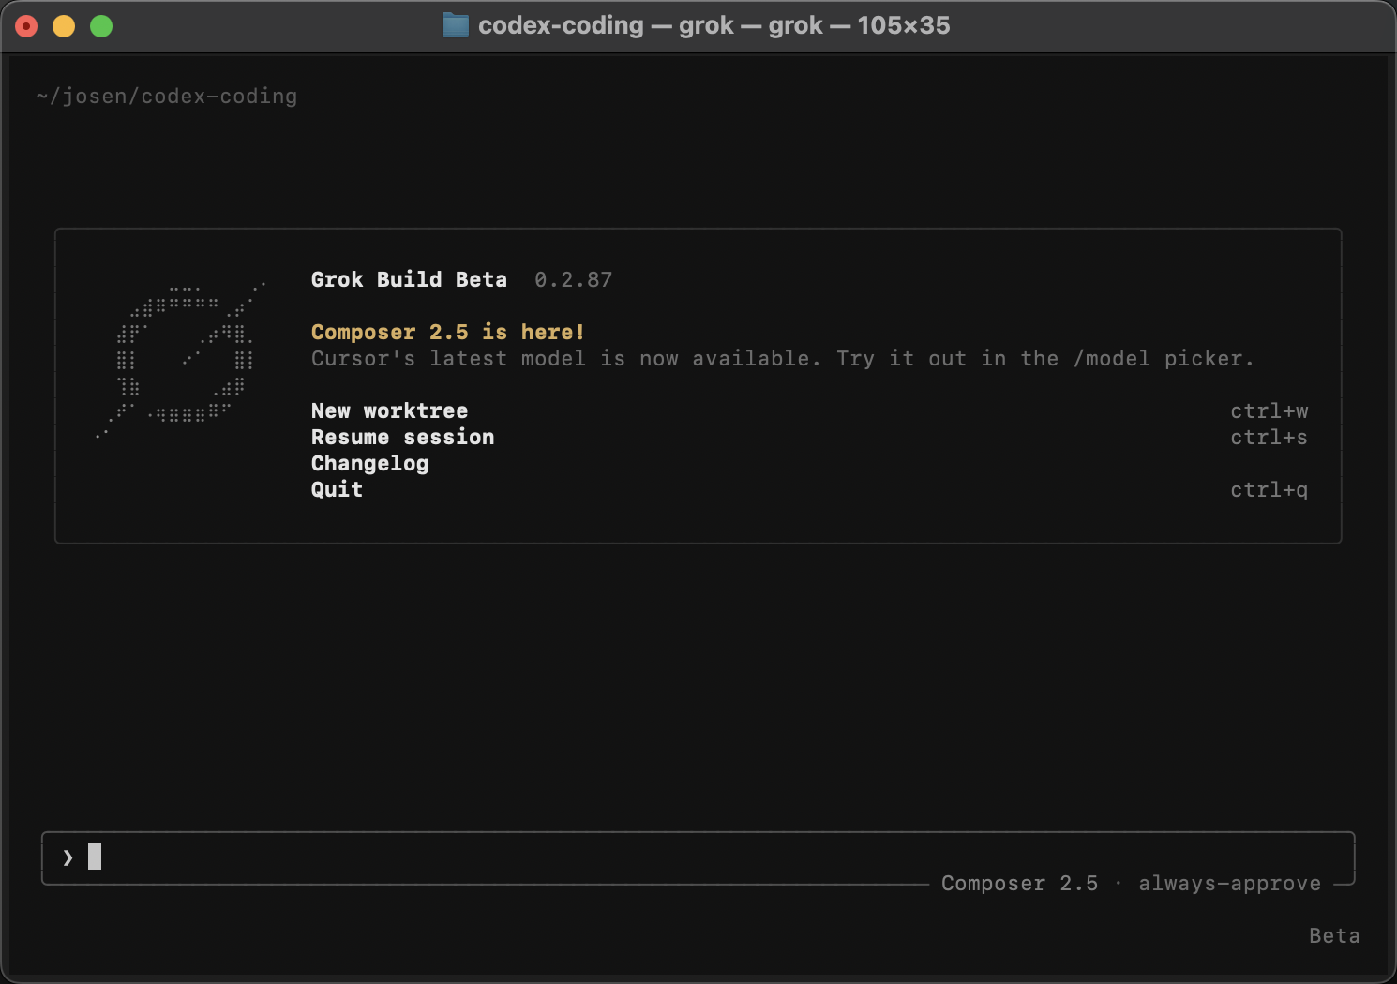Minimize the window with yellow button
This screenshot has width=1397, height=984.
point(64,26)
